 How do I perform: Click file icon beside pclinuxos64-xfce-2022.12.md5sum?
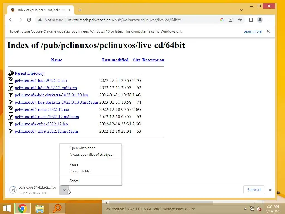[x=11, y=131]
